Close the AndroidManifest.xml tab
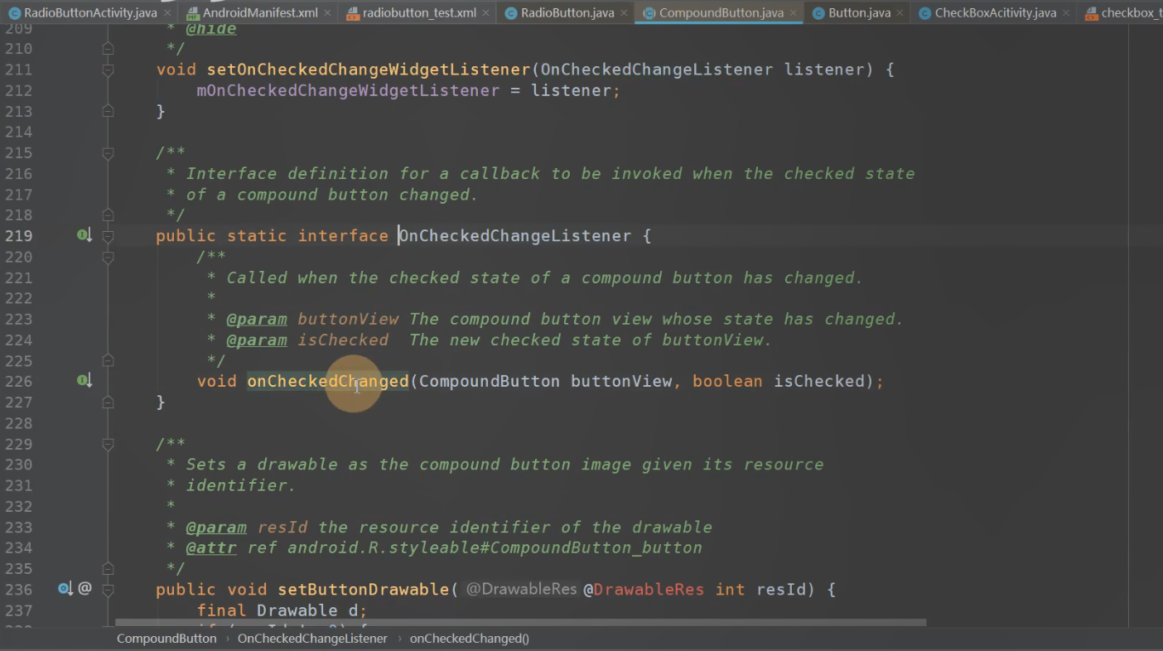The width and height of the screenshot is (1163, 651). point(328,13)
